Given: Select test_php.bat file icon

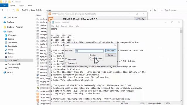Looking at the screenshot, I should pos(38,82).
